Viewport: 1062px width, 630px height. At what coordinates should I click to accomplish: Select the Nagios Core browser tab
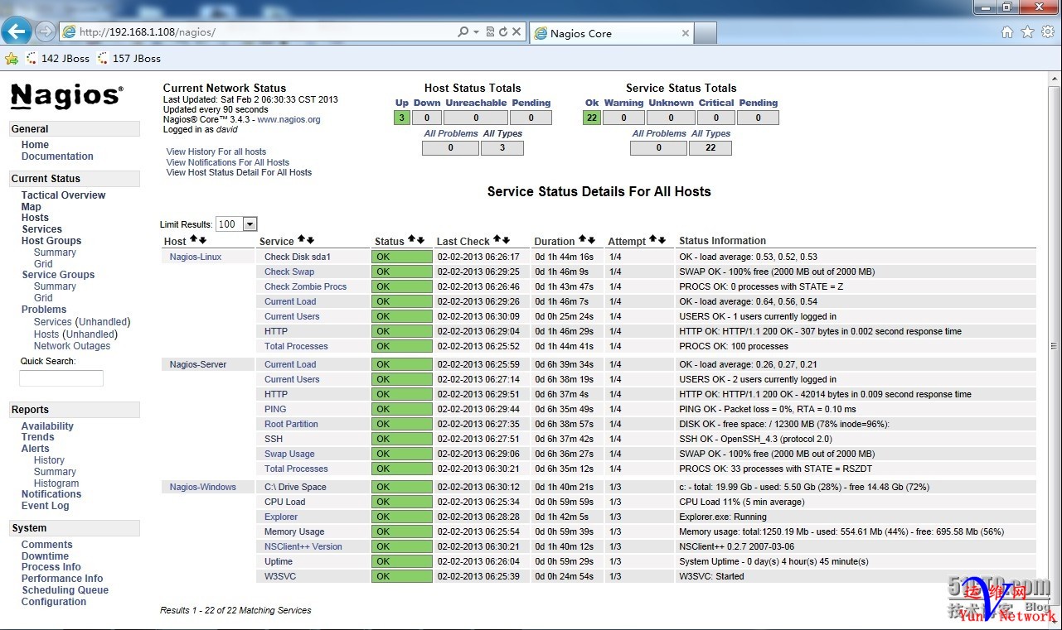coord(610,33)
